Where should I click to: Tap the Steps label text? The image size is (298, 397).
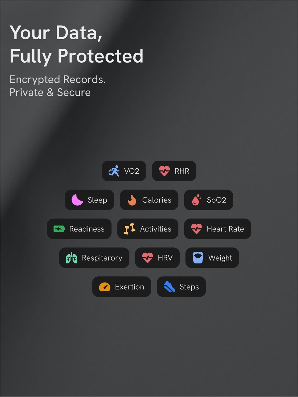click(189, 287)
